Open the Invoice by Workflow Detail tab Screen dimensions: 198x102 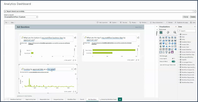[108, 99]
